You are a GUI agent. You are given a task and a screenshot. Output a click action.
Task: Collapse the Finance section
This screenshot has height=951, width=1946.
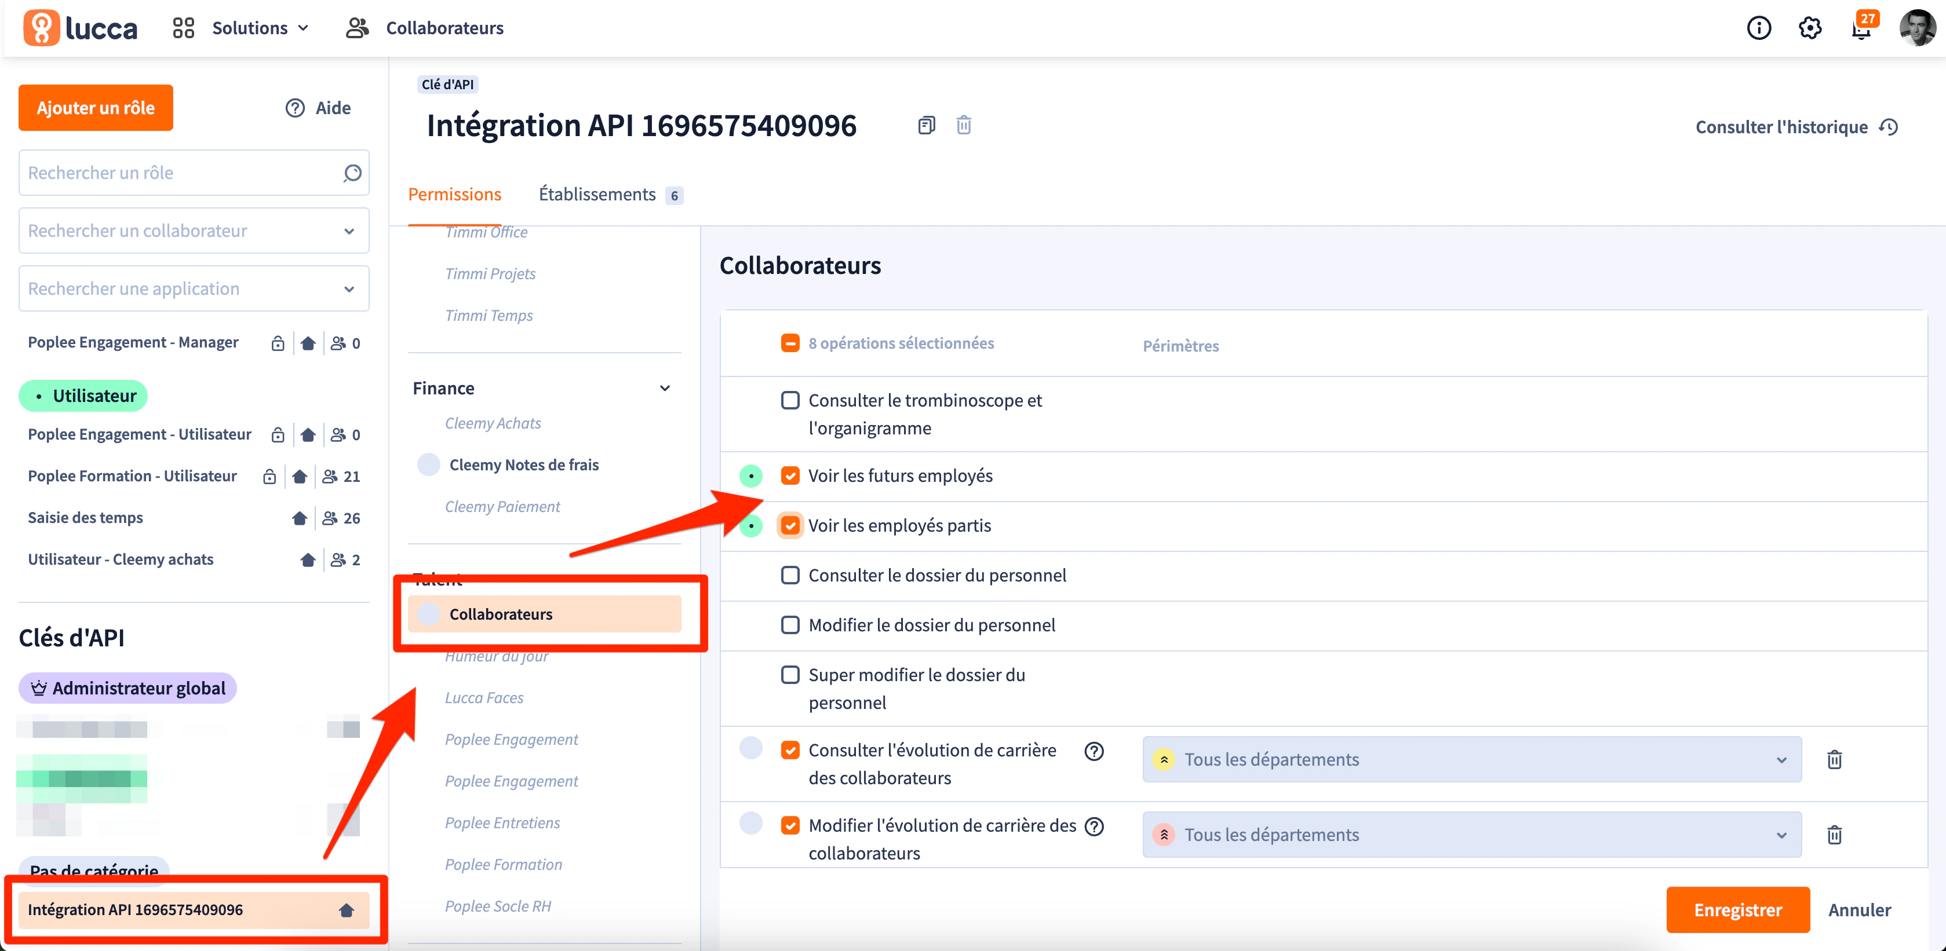pos(665,388)
